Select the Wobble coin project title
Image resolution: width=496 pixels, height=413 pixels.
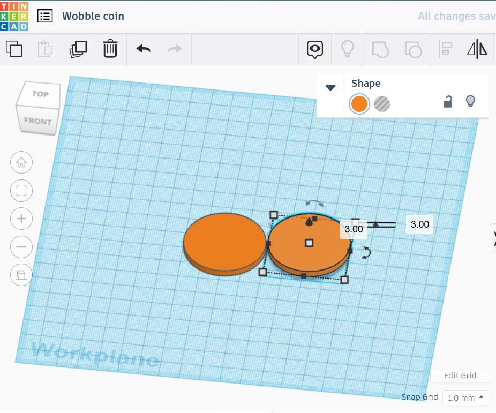[x=93, y=16]
